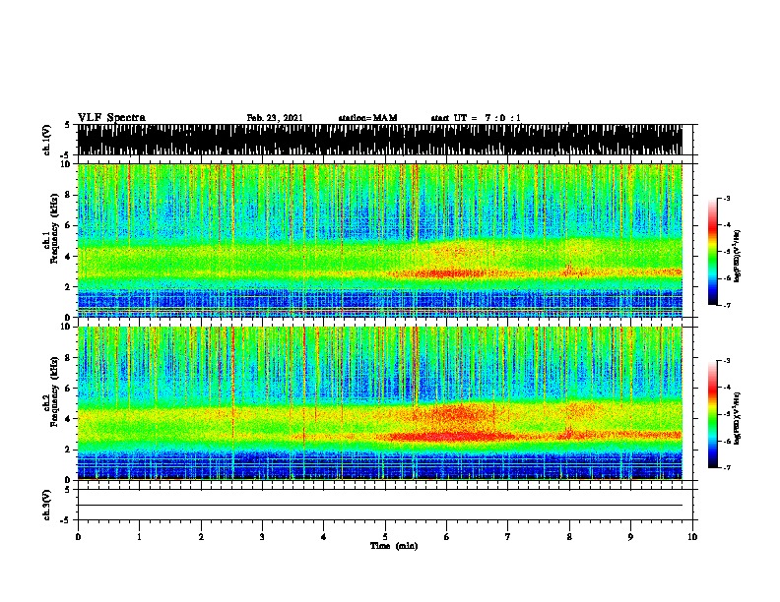Click the 'ch.1(V)' waveform axis label
780x602 pixels.
click(x=47, y=140)
